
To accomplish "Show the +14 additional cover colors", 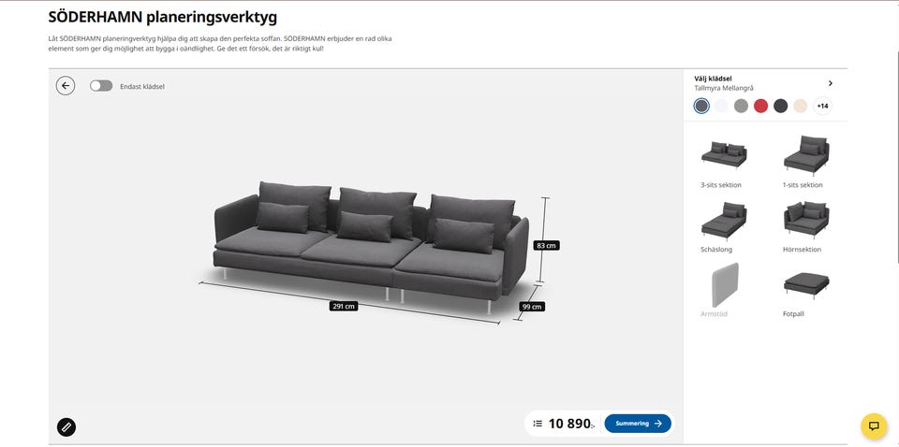I will point(822,106).
